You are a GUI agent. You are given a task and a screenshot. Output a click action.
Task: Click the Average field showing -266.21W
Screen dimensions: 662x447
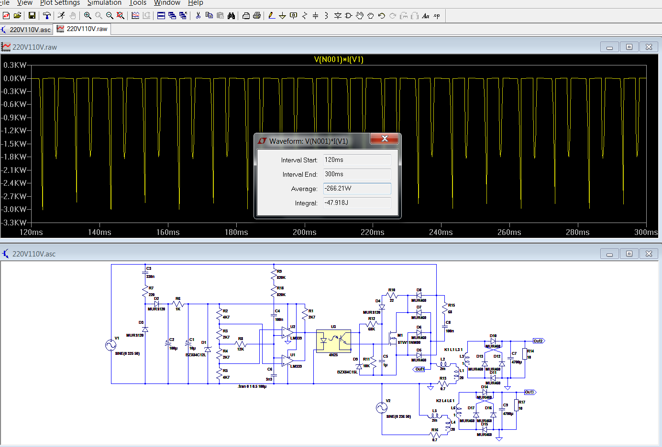point(357,189)
